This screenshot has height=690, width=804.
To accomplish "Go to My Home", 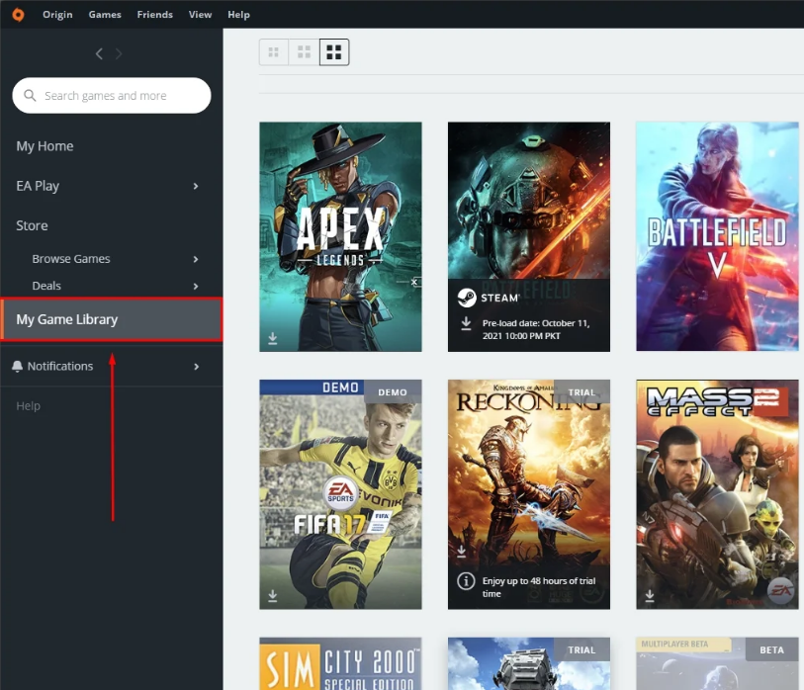I will point(45,146).
